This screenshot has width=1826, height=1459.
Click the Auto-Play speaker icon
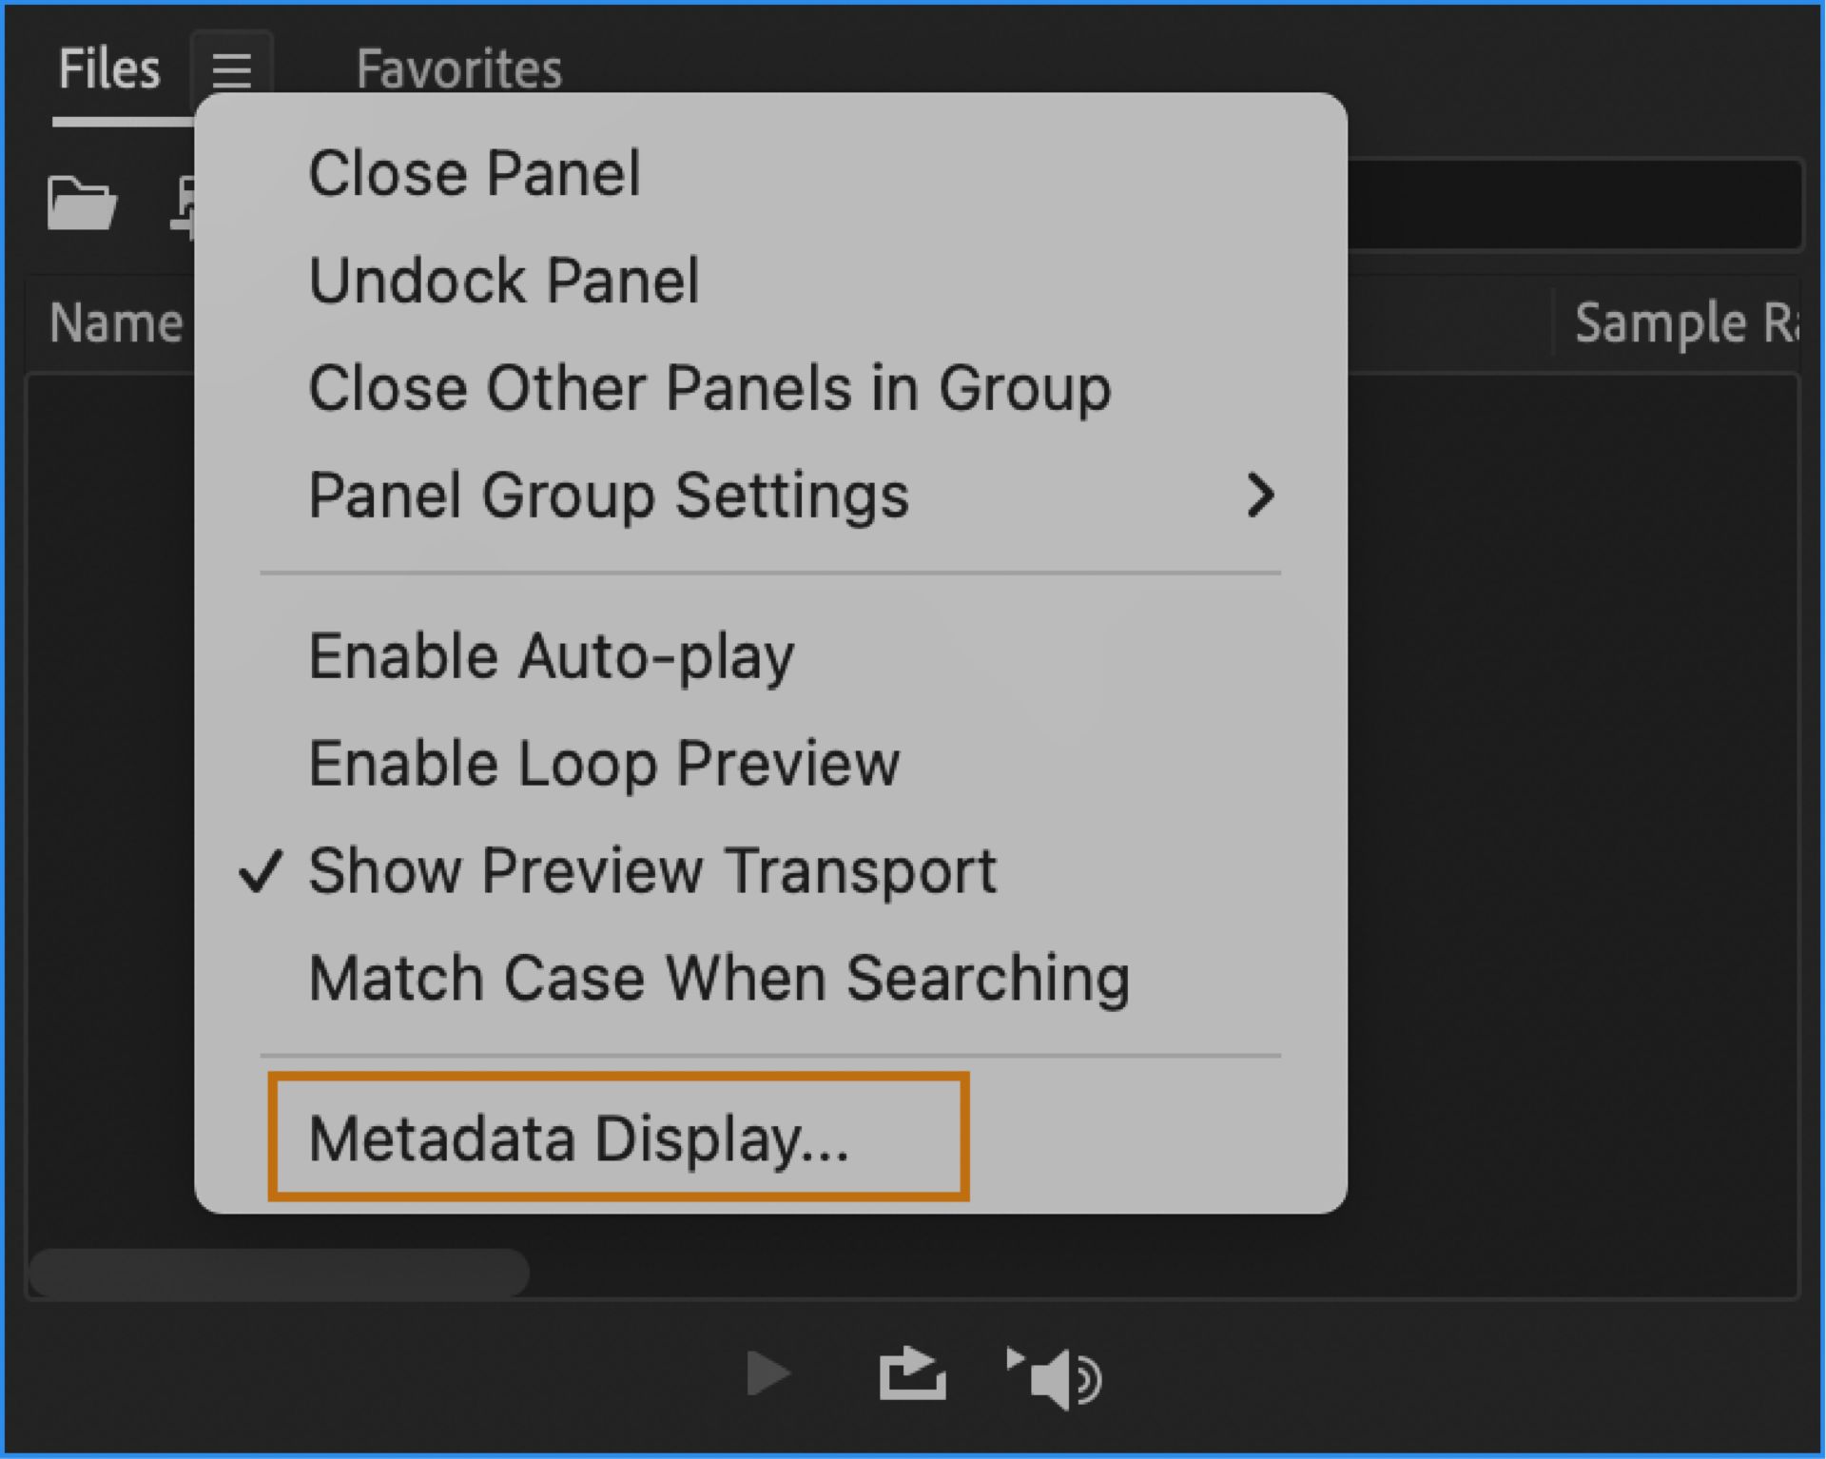1056,1376
